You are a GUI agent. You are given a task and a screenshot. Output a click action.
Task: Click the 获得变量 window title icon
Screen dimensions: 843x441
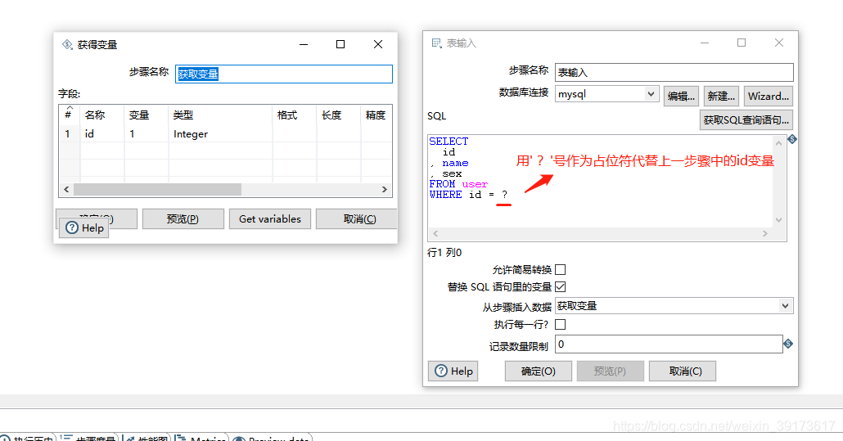pos(67,44)
